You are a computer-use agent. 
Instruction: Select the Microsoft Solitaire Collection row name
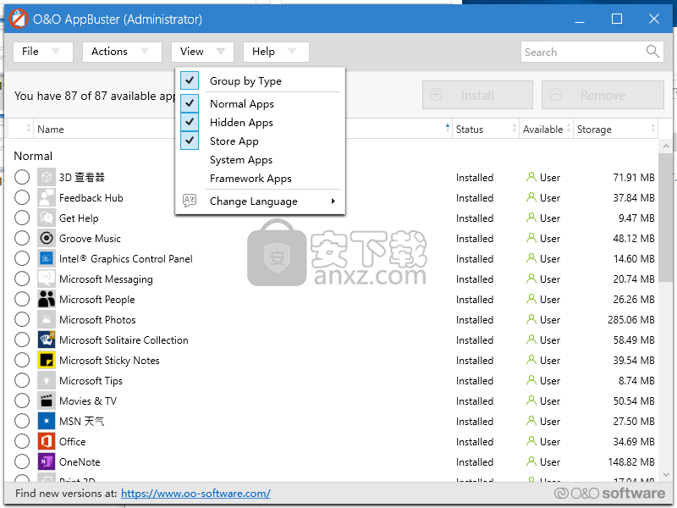coord(124,340)
